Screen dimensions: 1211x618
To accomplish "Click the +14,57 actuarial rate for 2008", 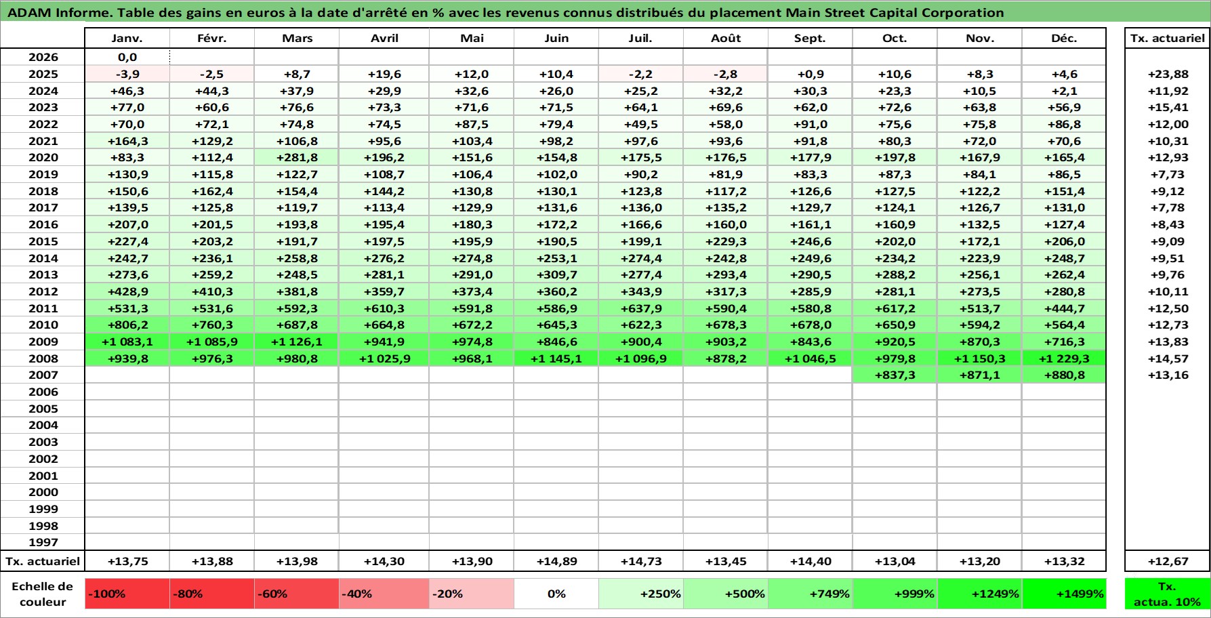I will (1168, 358).
